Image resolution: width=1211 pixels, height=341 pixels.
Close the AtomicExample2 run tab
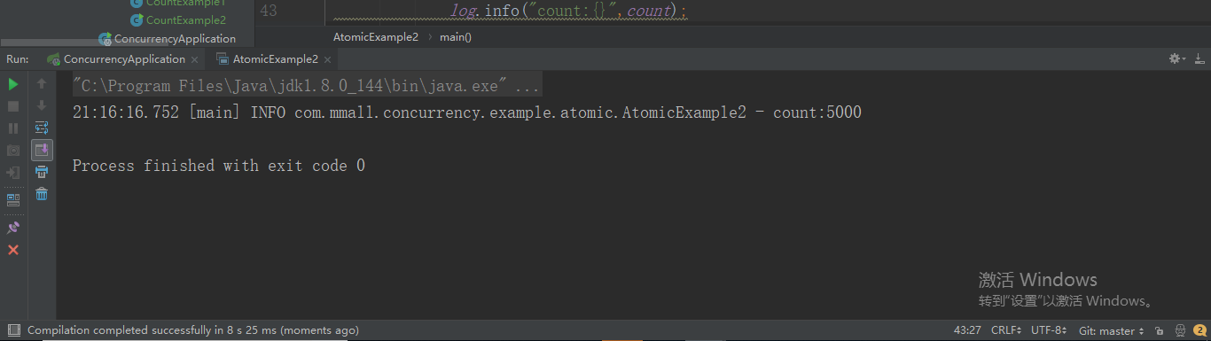327,59
